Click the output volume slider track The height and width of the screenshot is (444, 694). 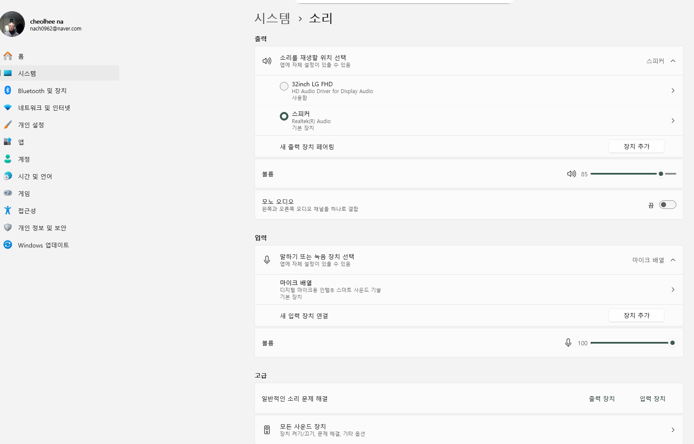[623, 174]
